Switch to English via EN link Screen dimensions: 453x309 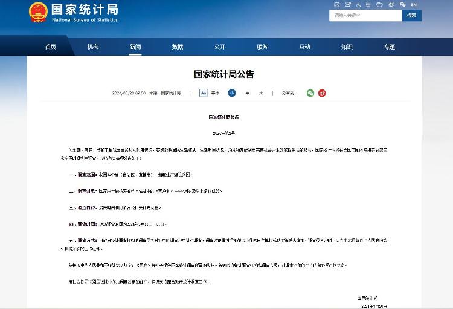coord(414,5)
